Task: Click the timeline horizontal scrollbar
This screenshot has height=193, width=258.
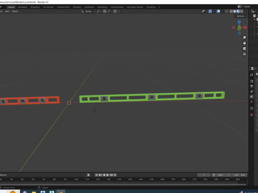Action: coord(123,184)
